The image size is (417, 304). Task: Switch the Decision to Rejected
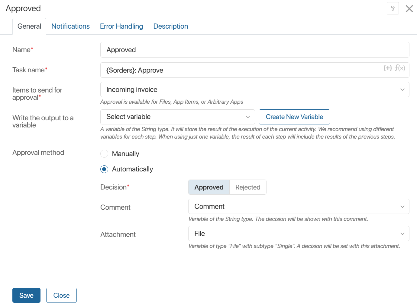(247, 187)
